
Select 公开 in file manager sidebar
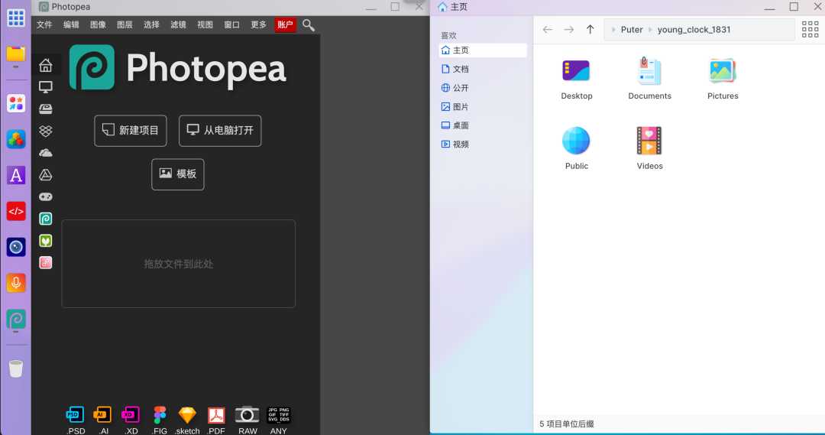point(483,88)
